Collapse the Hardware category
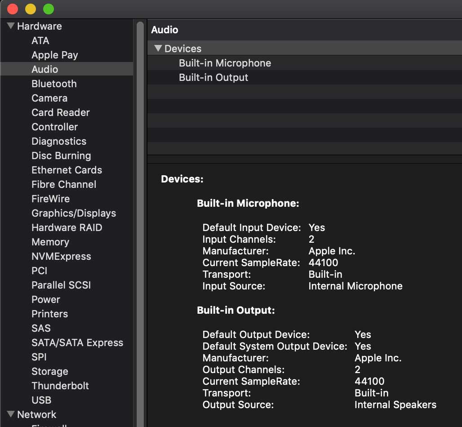 coord(10,26)
